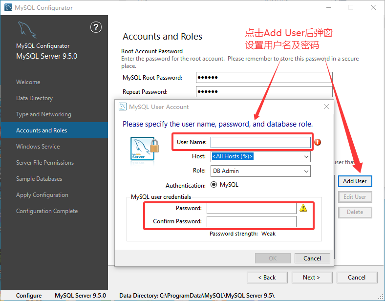This screenshot has width=385, height=301.
Task: Go to Data Directory step
Action: (x=34, y=98)
